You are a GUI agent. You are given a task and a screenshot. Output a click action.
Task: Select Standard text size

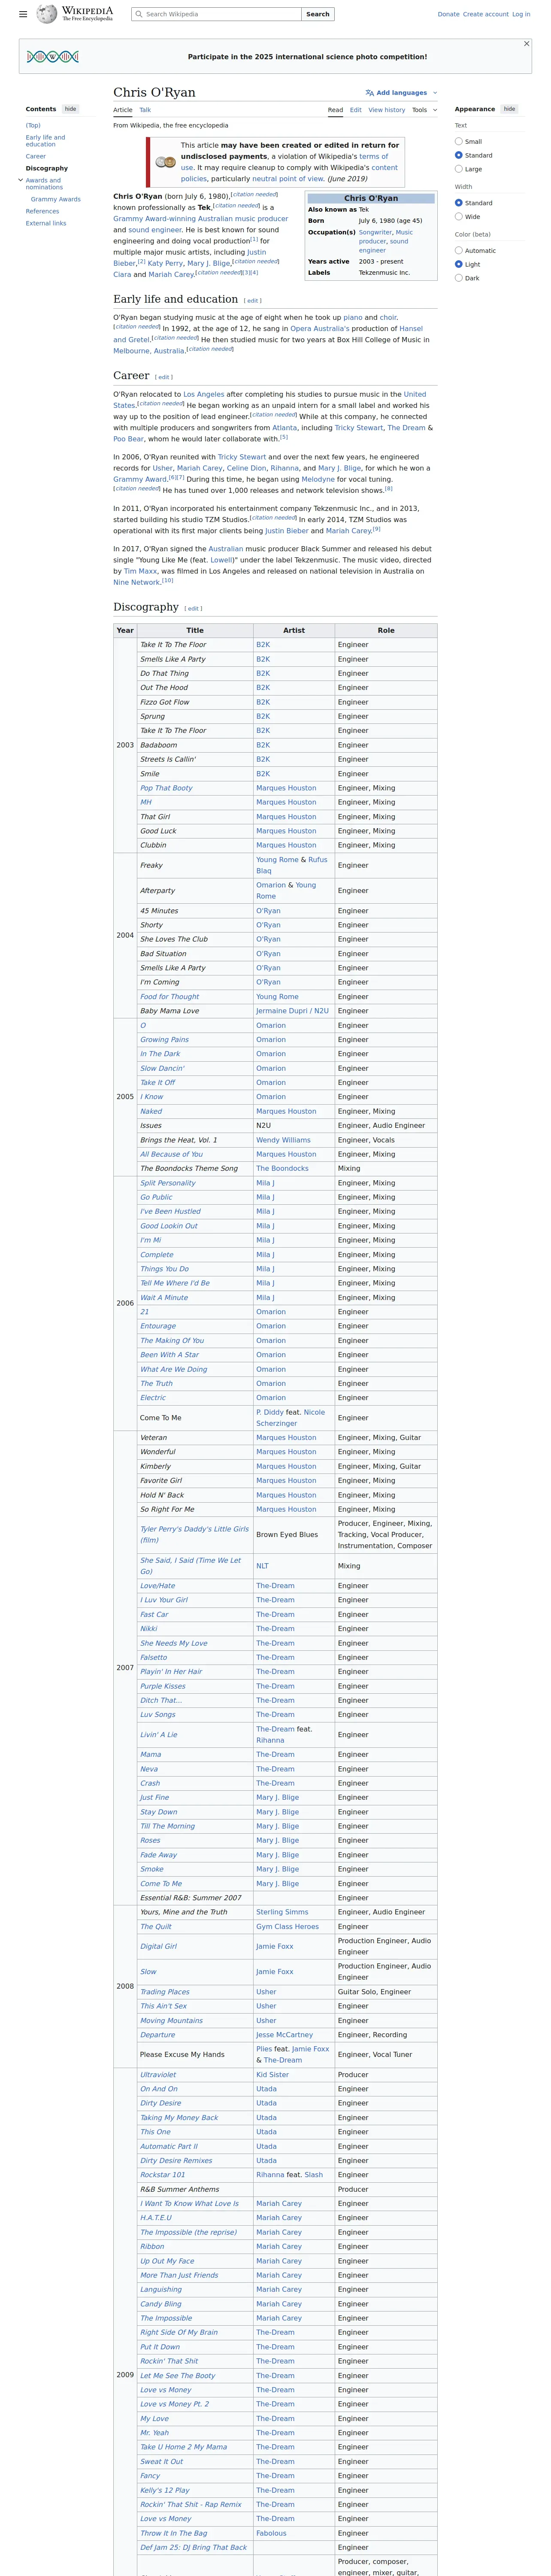point(459,155)
